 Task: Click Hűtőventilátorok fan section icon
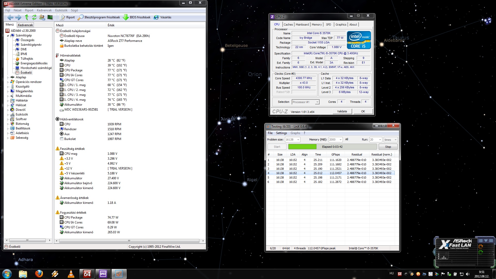point(58,119)
